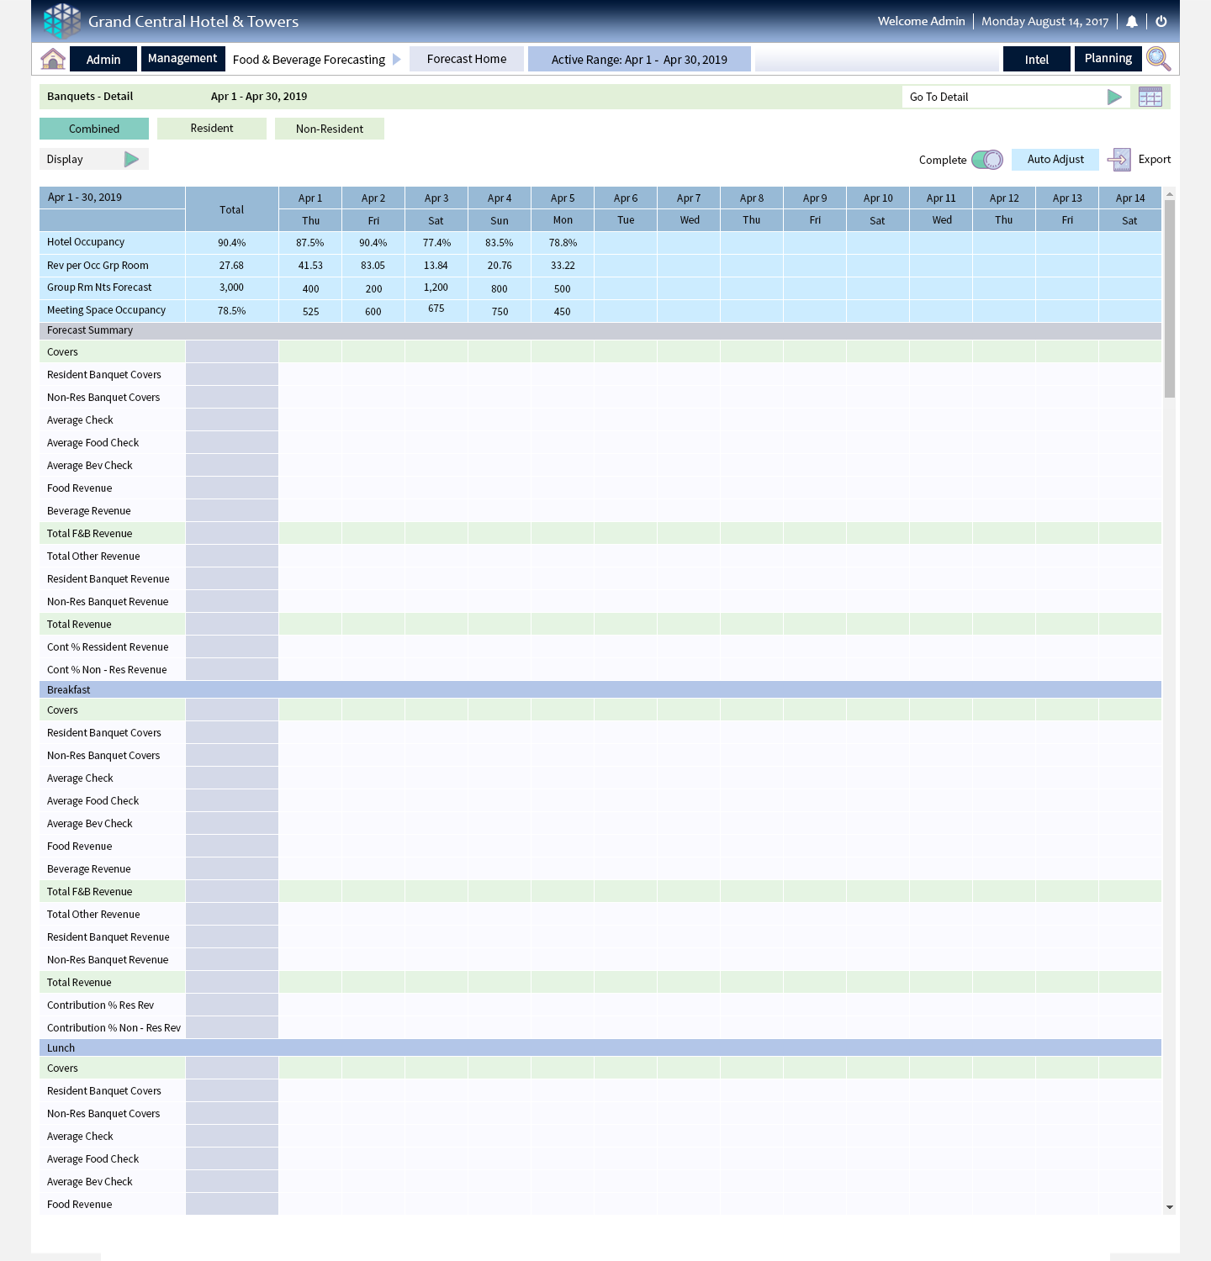Expand Food & Beverage Forecasting arrow
Screen dimensions: 1211x1261
pos(397,60)
